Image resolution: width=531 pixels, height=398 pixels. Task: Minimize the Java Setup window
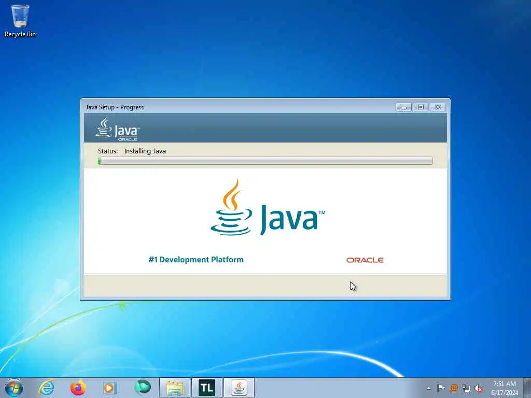coord(403,107)
